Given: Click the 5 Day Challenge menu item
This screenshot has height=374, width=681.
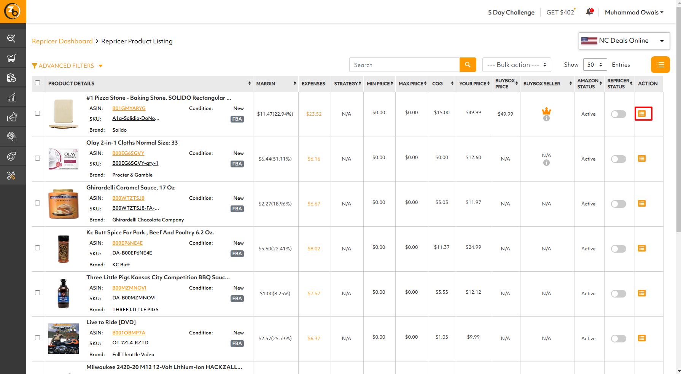Looking at the screenshot, I should (511, 13).
